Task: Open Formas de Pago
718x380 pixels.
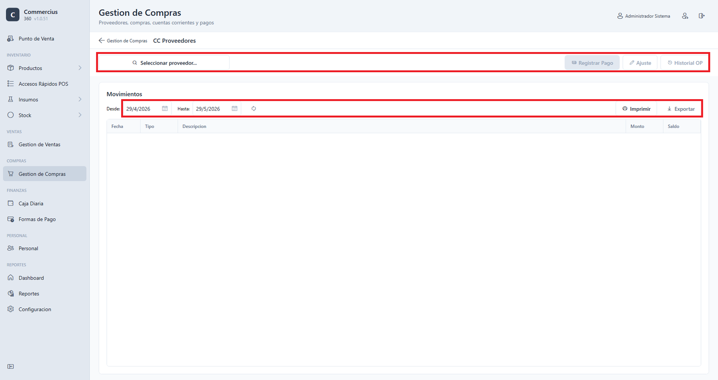Action: (44, 219)
